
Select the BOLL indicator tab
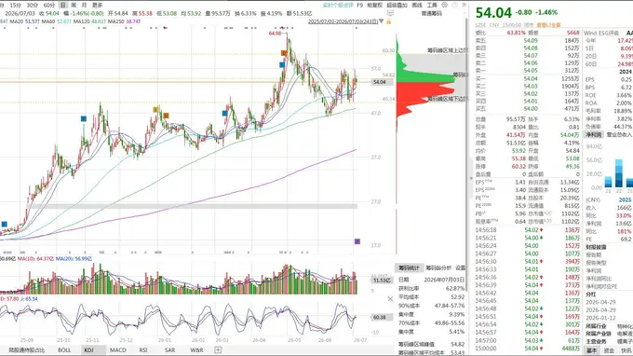(64, 349)
